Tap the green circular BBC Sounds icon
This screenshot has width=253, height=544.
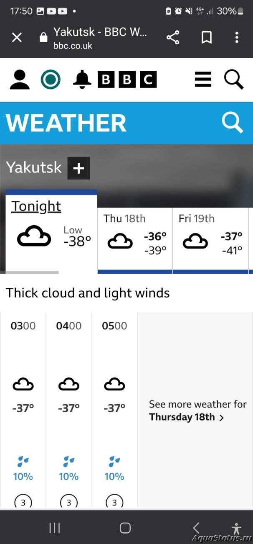click(51, 80)
